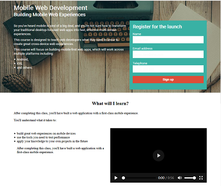
Task: Click the 'You'll understand what it takes to:' text
Action: 35,120
